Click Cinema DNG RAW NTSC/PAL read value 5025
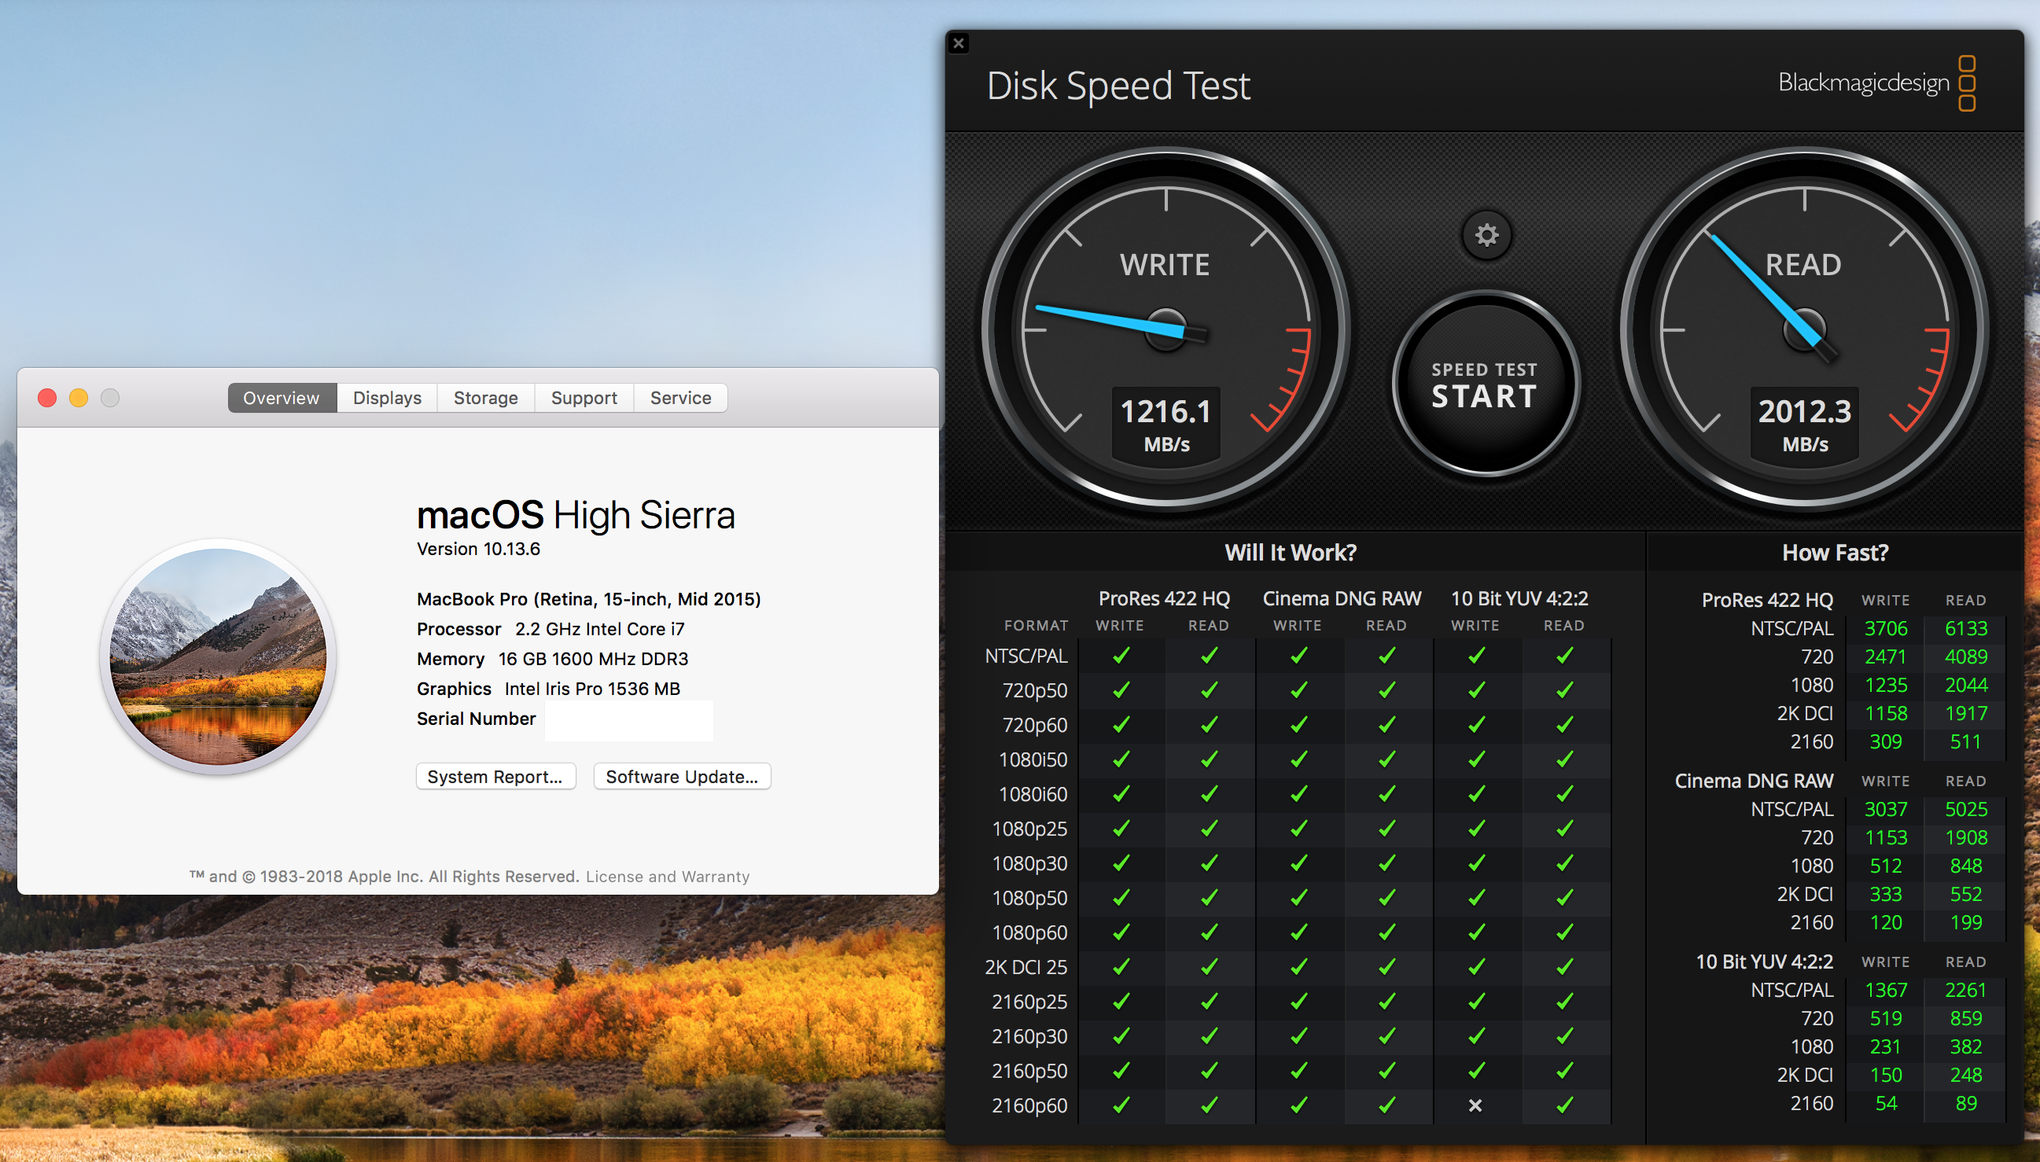 (1966, 809)
